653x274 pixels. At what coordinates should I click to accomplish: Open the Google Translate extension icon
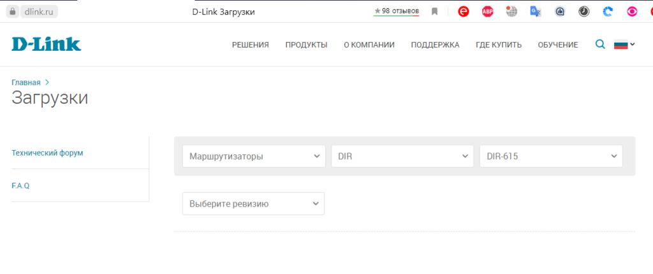point(536,11)
